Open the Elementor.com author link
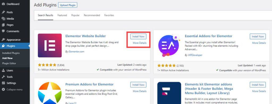The height and width of the screenshot is (104, 272). [76, 52]
